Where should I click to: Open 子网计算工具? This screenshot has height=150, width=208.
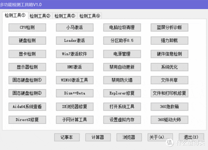coord(75,120)
